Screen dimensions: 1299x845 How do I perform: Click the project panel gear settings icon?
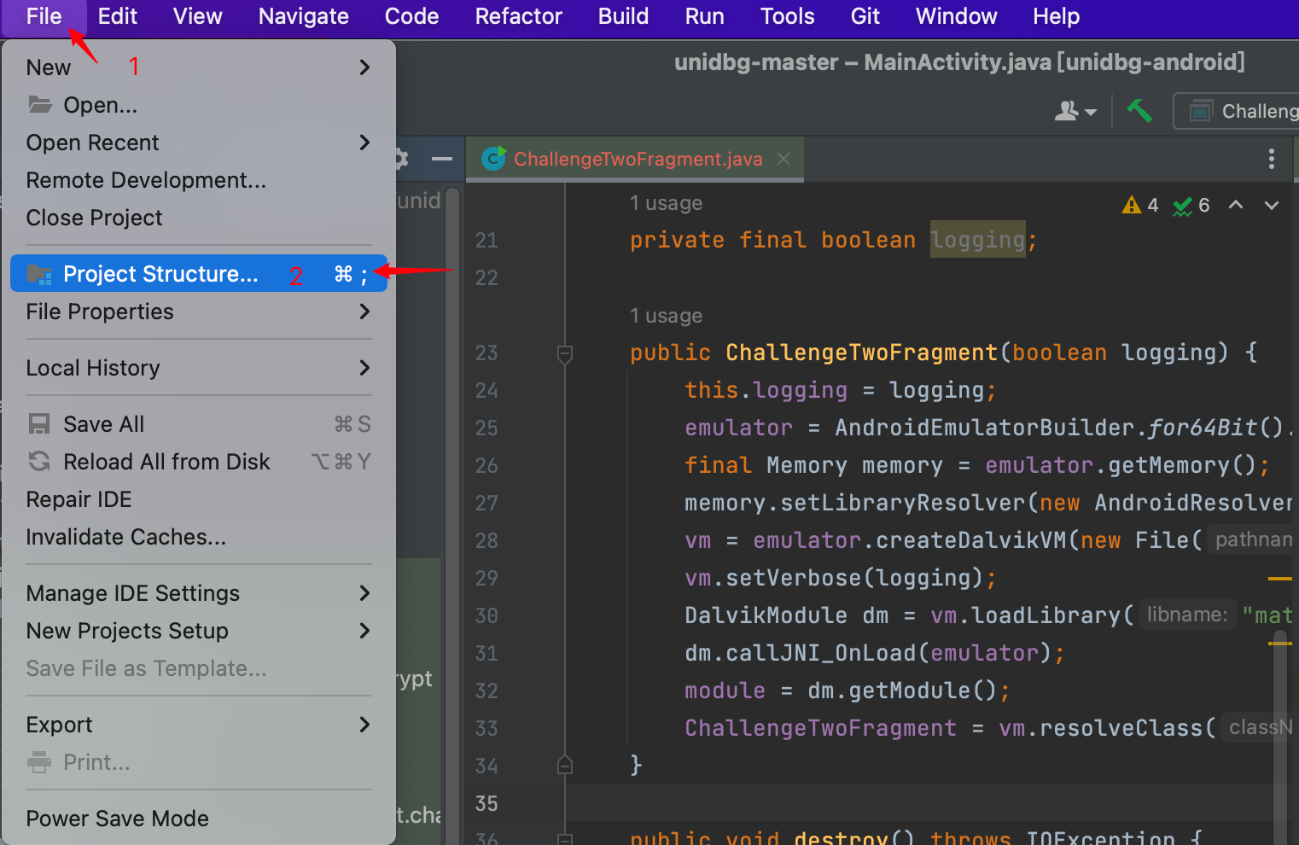(x=401, y=159)
